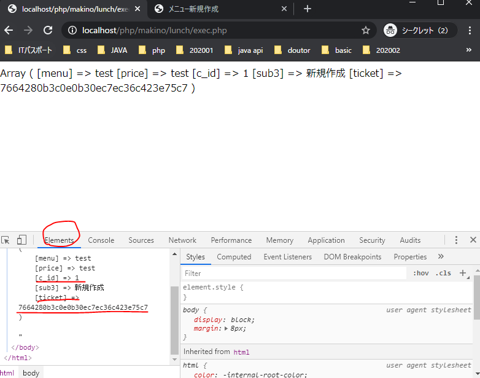Activate the inspect element picker
The height and width of the screenshot is (378, 480).
pyautogui.click(x=6, y=240)
